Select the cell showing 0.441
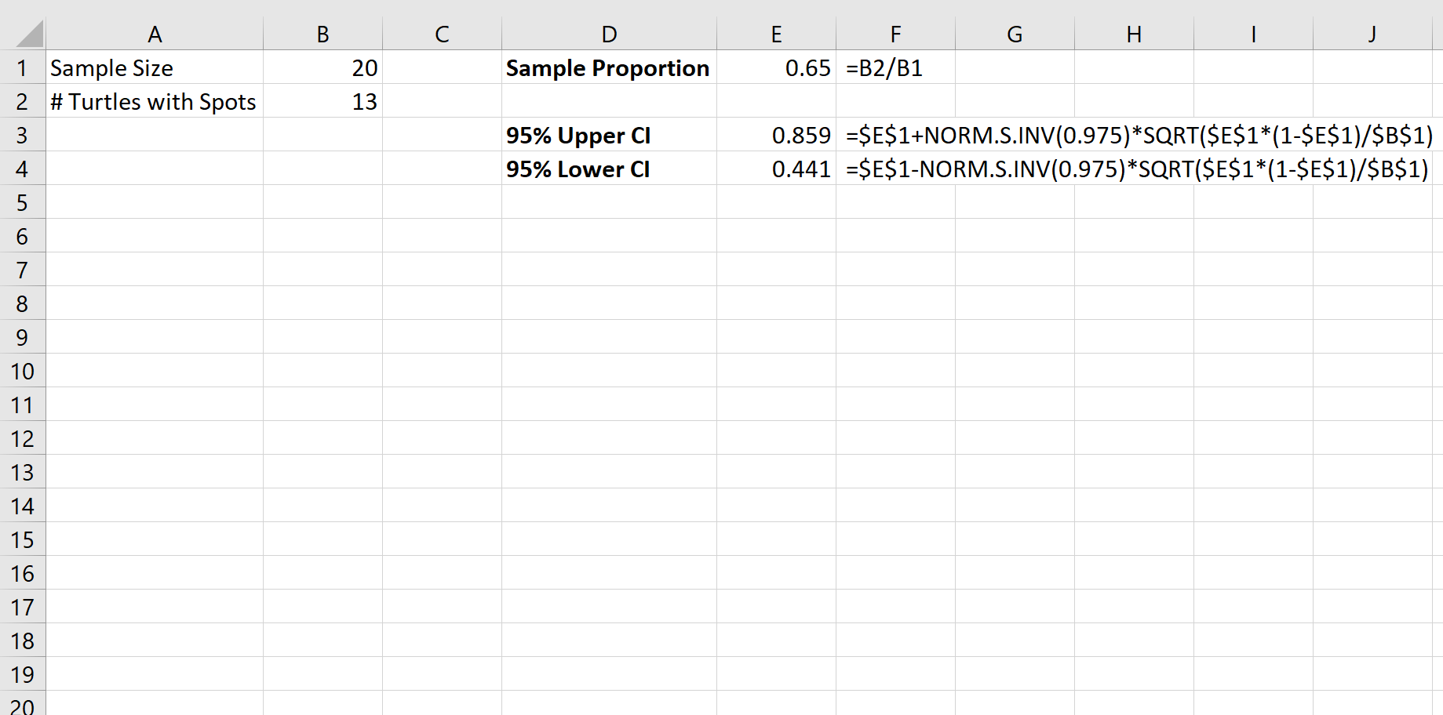Image resolution: width=1443 pixels, height=715 pixels. pos(776,169)
